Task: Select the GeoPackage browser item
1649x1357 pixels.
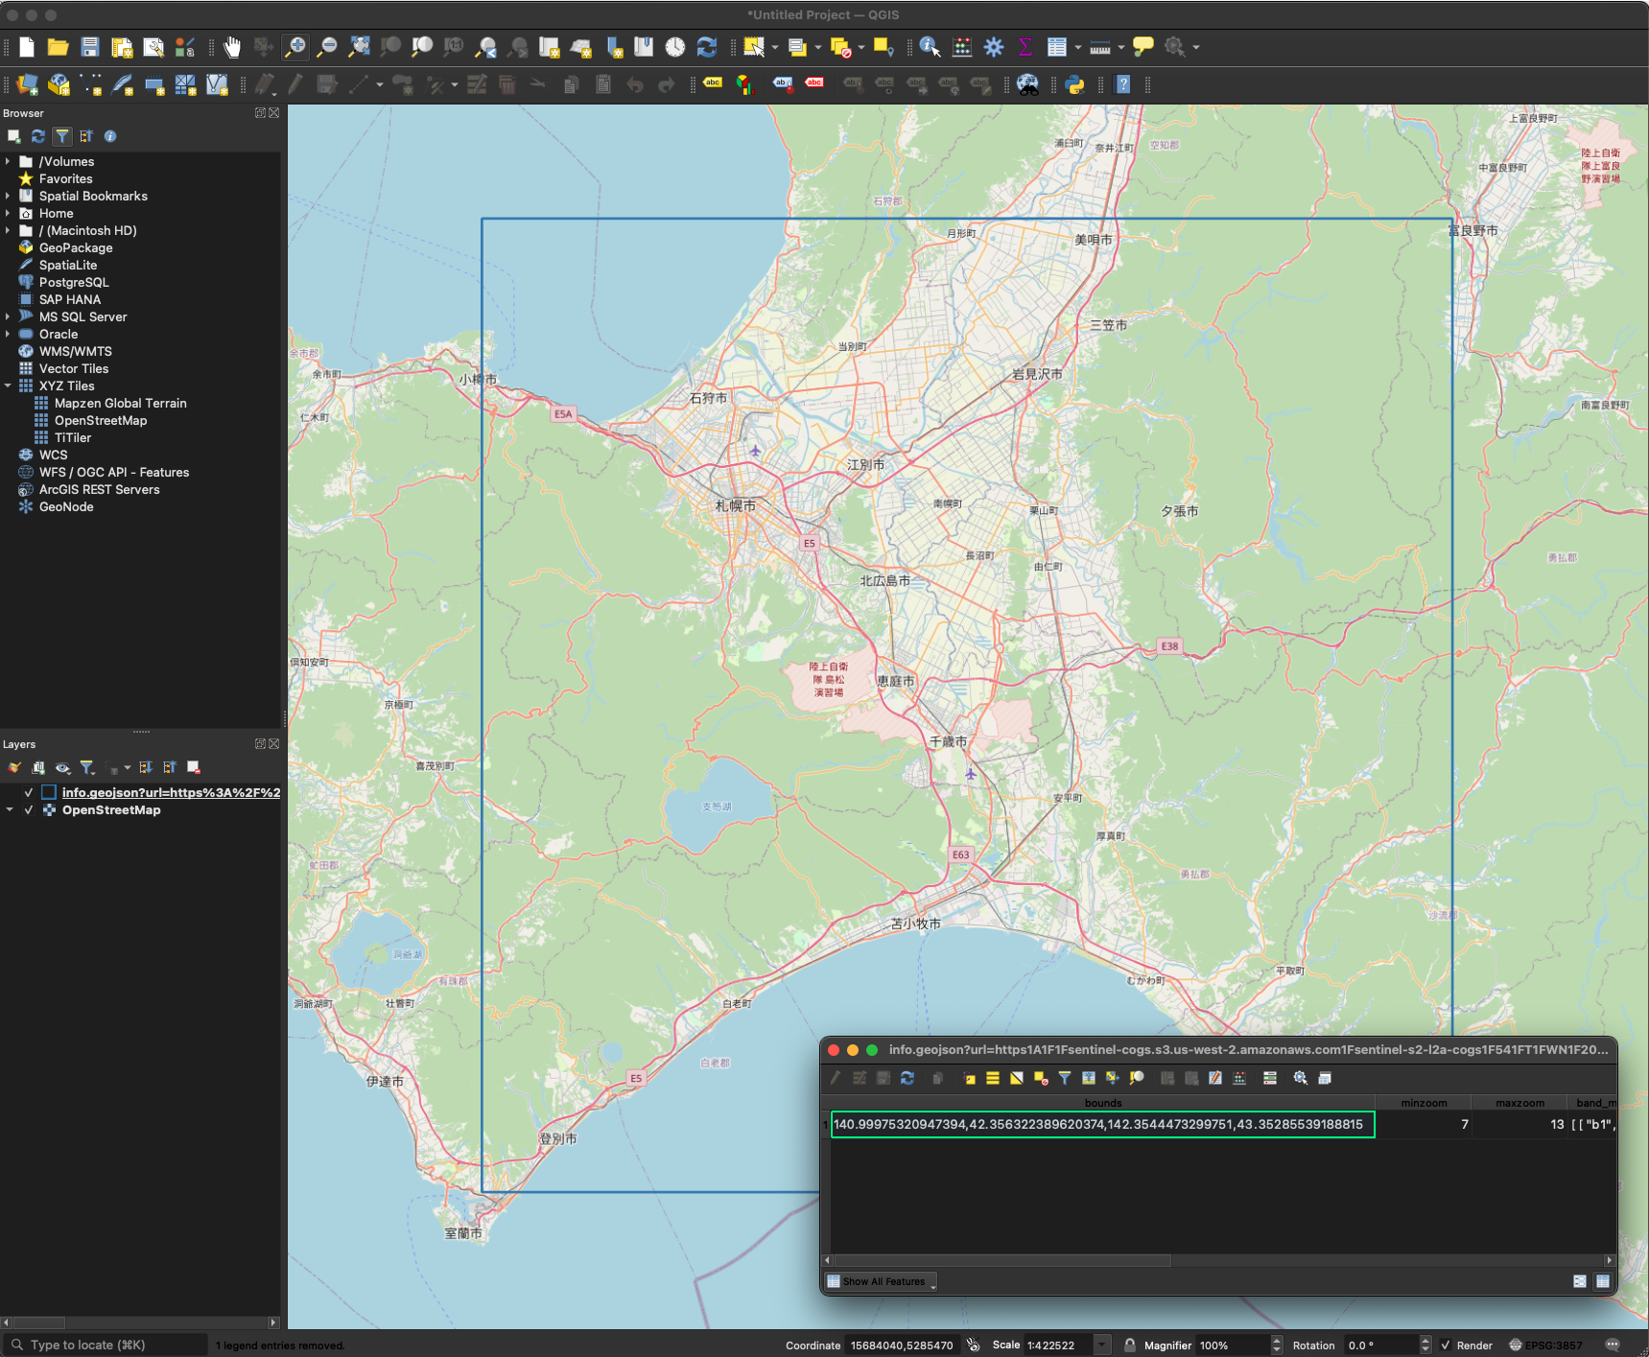Action: [76, 247]
